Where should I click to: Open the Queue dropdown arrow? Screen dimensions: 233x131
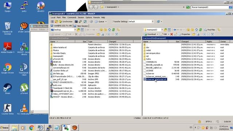(106, 22)
